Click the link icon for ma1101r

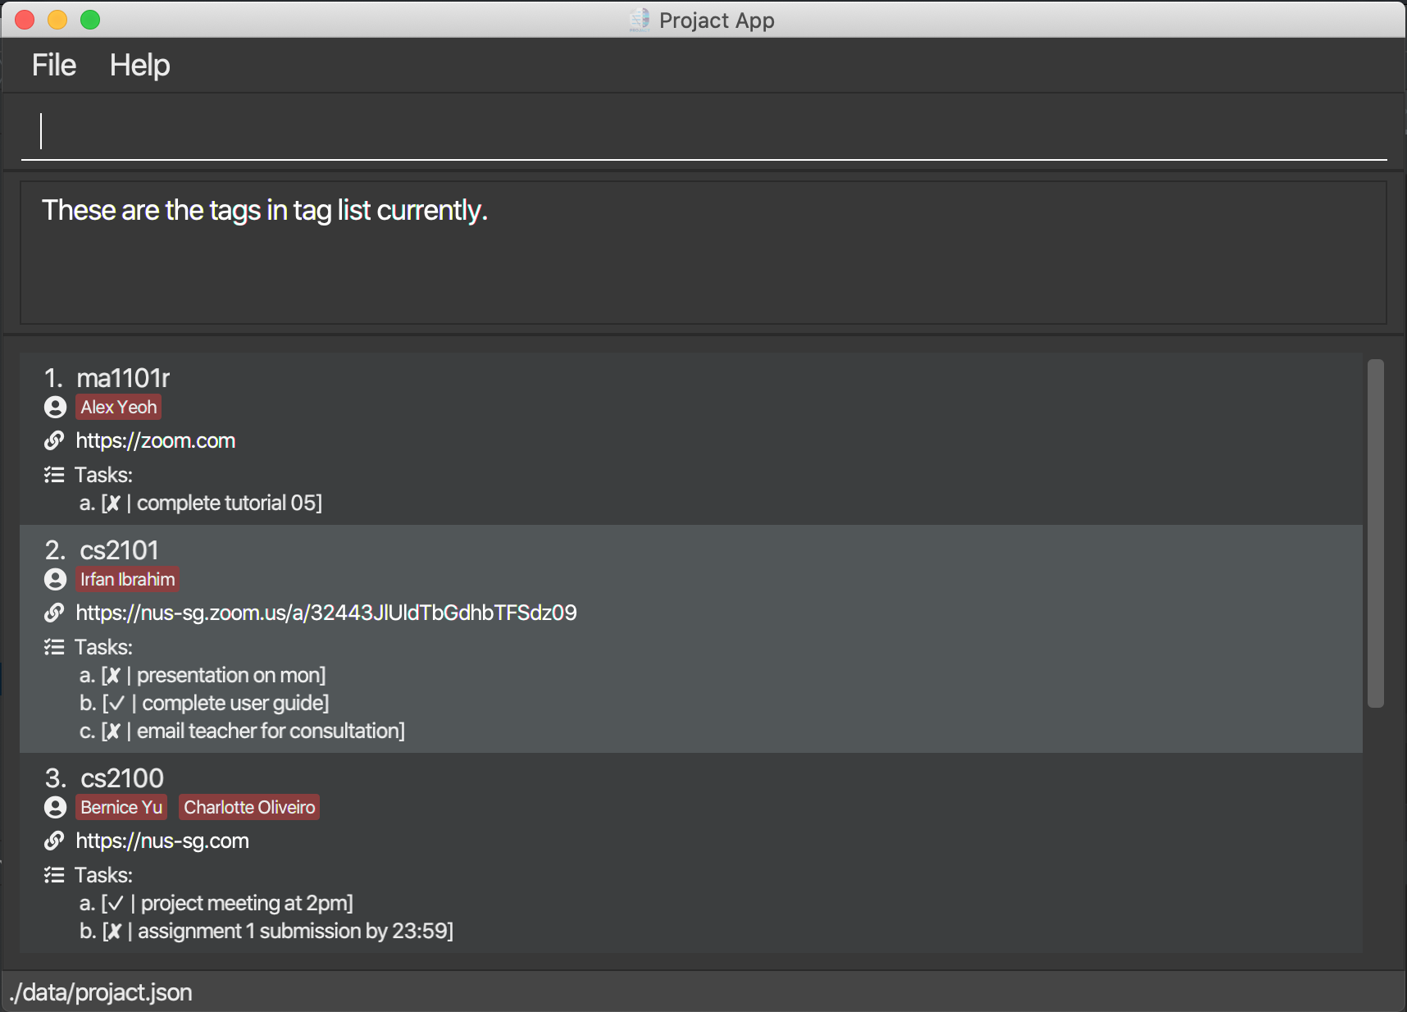[x=54, y=441]
